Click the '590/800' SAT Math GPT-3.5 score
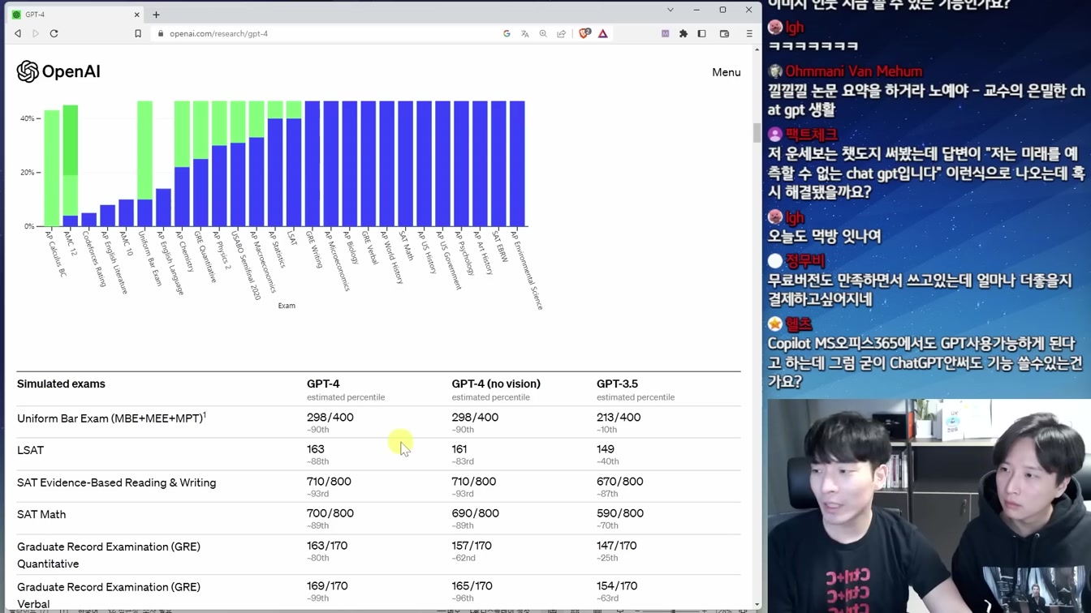The height and width of the screenshot is (613, 1091). tap(620, 513)
